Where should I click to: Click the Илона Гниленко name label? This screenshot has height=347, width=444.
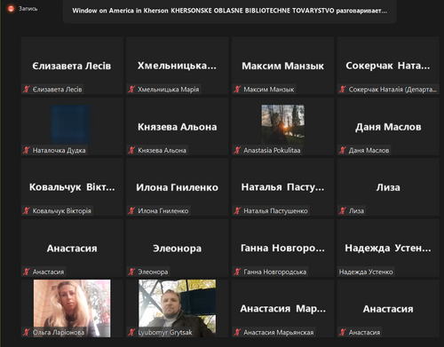click(163, 211)
